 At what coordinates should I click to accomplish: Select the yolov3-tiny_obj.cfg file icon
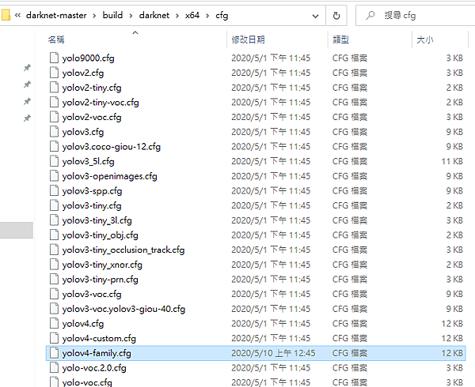tap(54, 235)
